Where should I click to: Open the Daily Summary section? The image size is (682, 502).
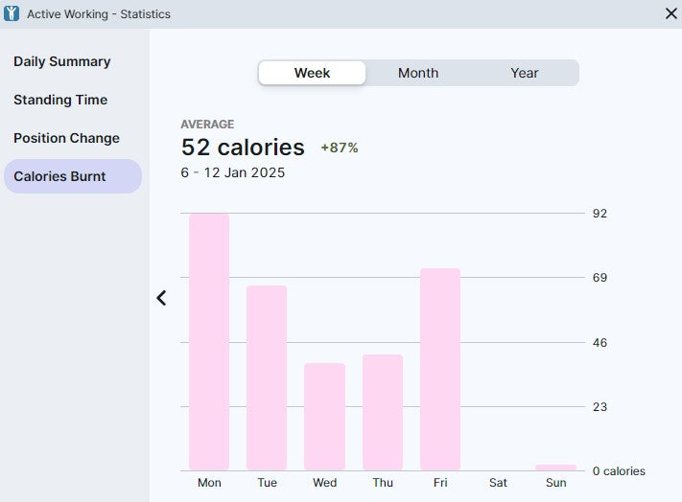click(x=62, y=61)
